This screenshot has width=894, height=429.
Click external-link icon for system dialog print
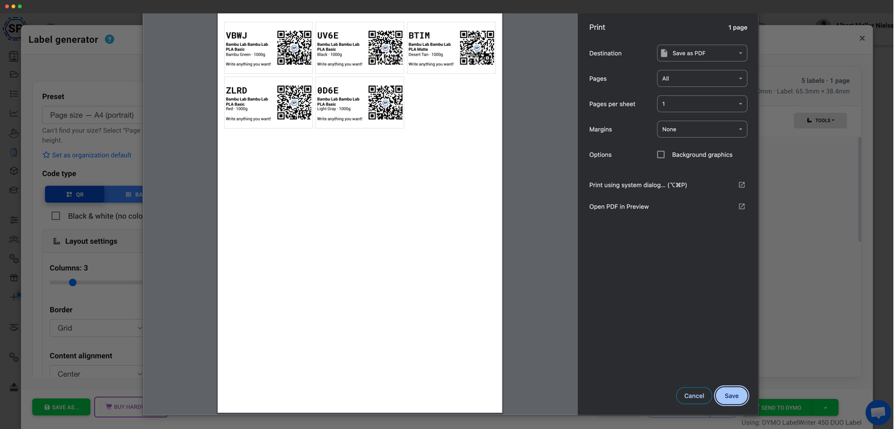pyautogui.click(x=741, y=185)
